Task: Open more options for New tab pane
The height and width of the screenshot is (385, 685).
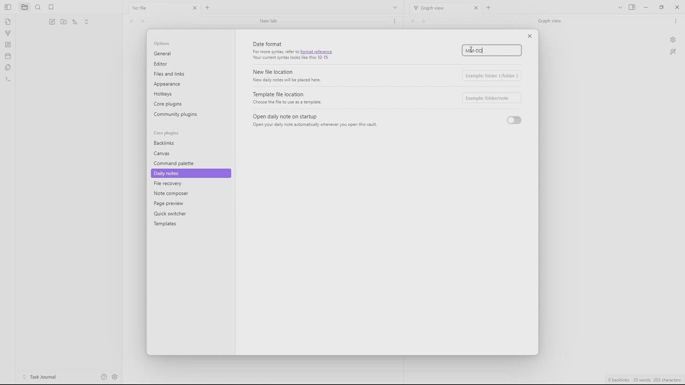Action: point(394,21)
